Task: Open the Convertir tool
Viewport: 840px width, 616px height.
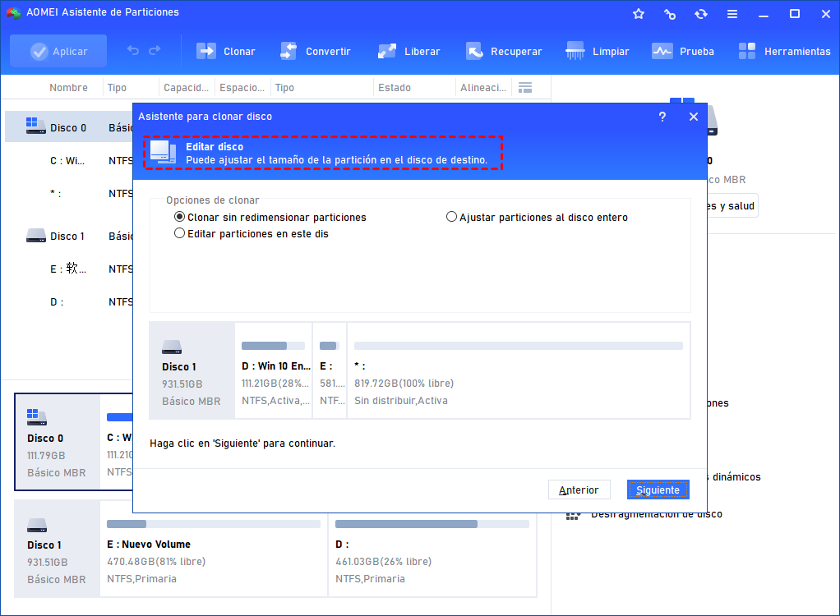Action: click(x=316, y=51)
